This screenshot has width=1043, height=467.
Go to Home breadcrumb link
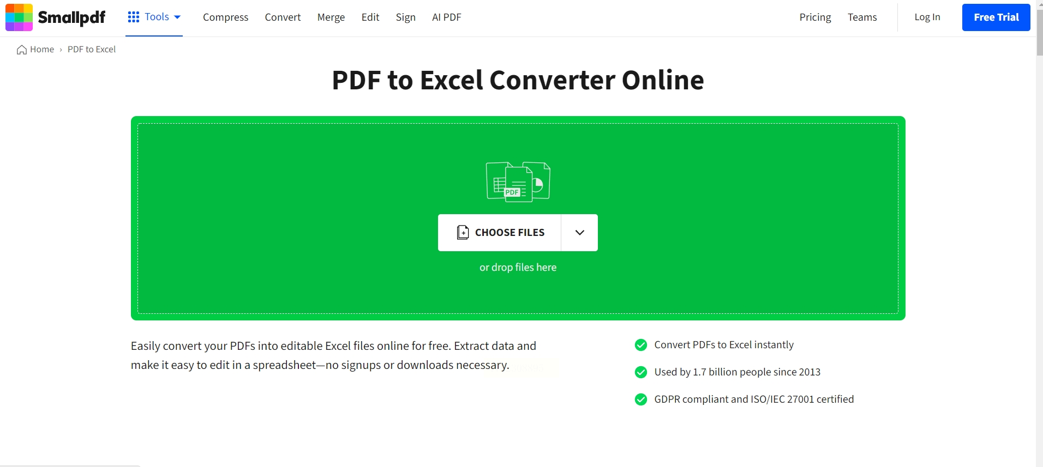tap(42, 50)
